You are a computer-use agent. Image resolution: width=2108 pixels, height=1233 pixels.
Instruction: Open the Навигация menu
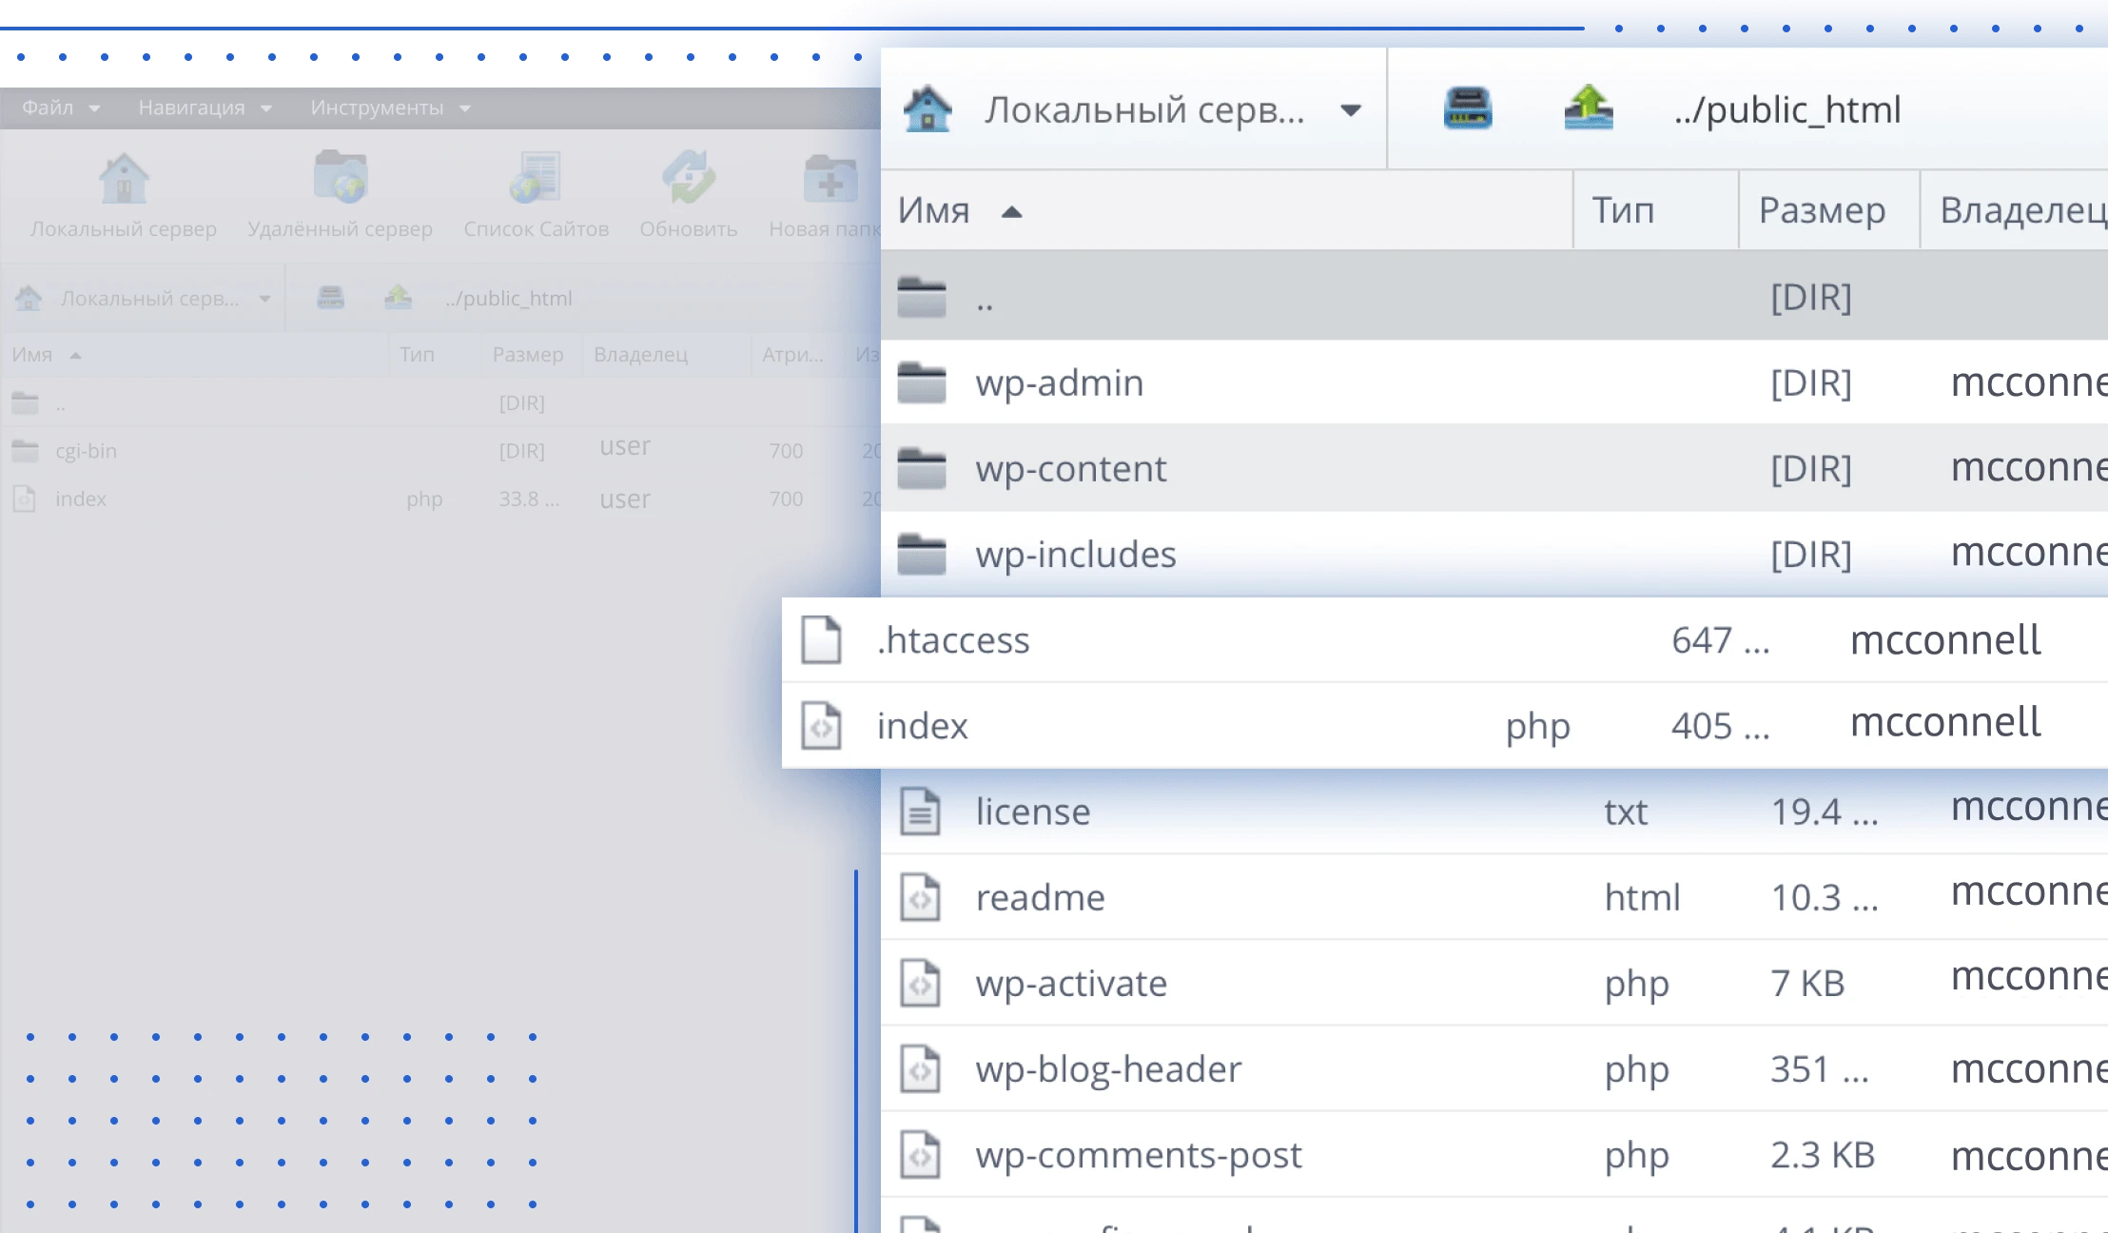click(x=204, y=108)
